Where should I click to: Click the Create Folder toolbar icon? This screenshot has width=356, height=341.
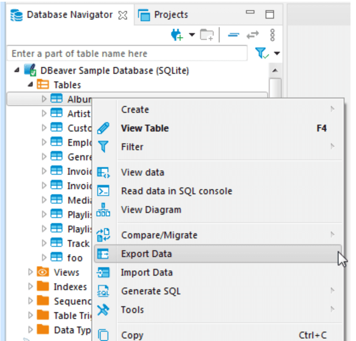(206, 35)
